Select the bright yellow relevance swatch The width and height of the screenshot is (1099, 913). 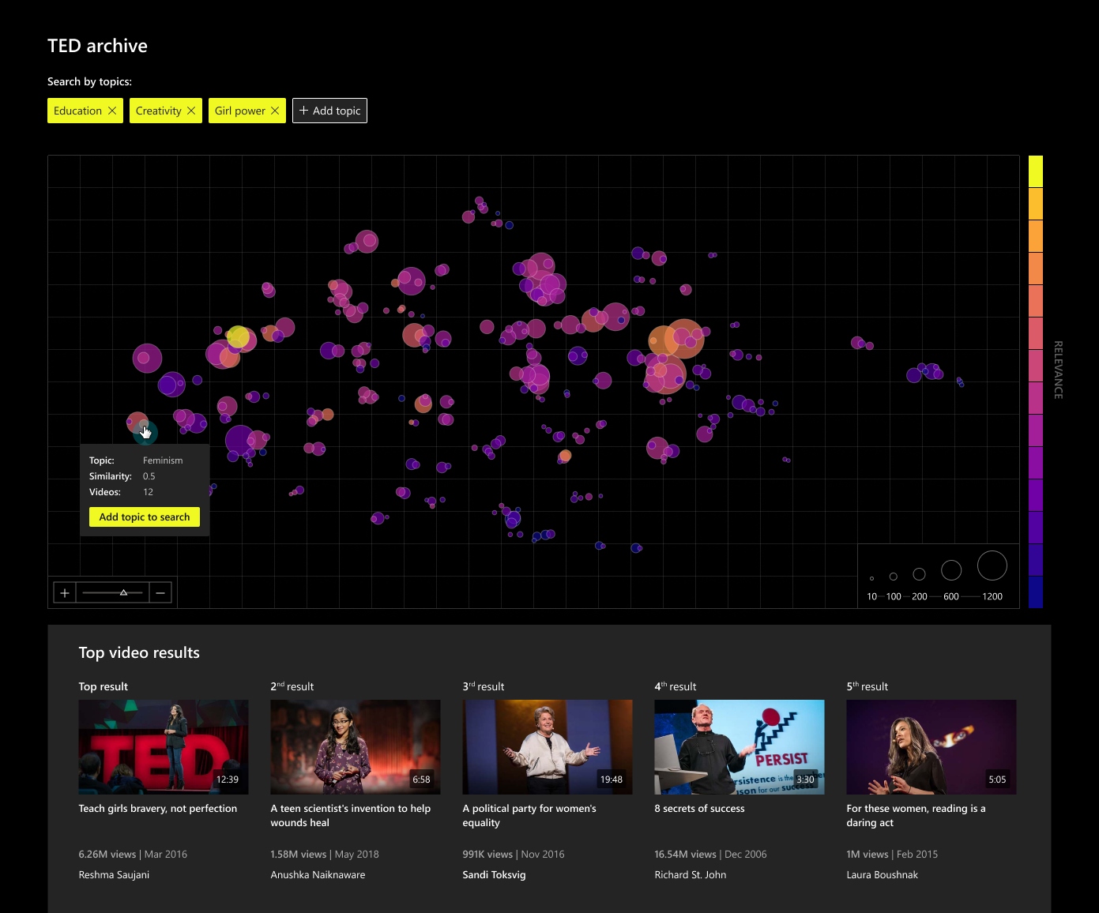(1036, 171)
